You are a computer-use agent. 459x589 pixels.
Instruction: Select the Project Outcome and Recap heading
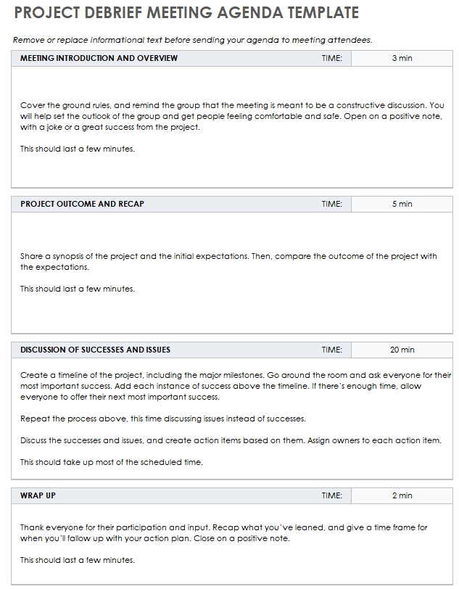click(x=82, y=204)
